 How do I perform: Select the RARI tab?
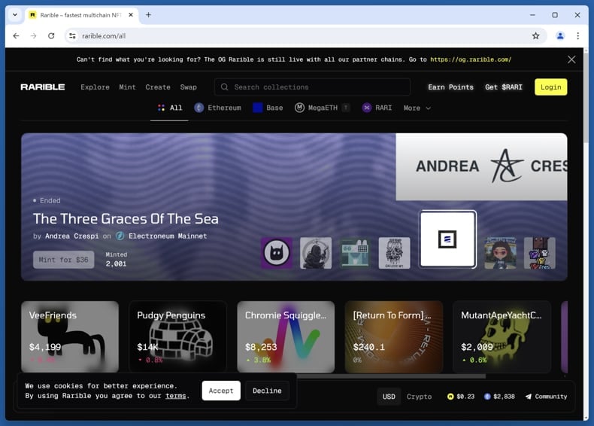point(377,108)
